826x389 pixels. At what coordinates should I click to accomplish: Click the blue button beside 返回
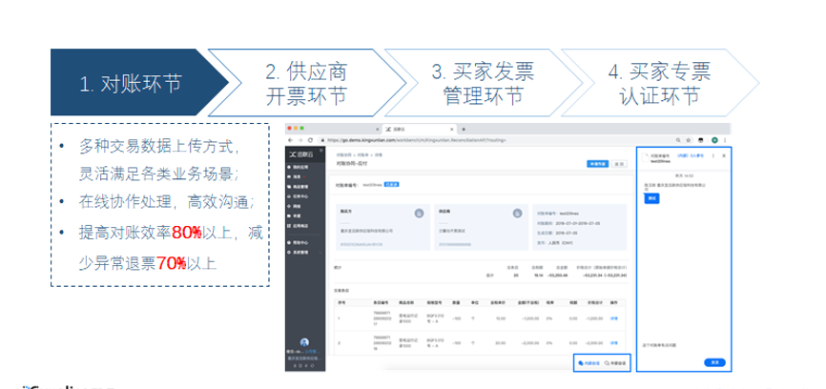pos(598,164)
